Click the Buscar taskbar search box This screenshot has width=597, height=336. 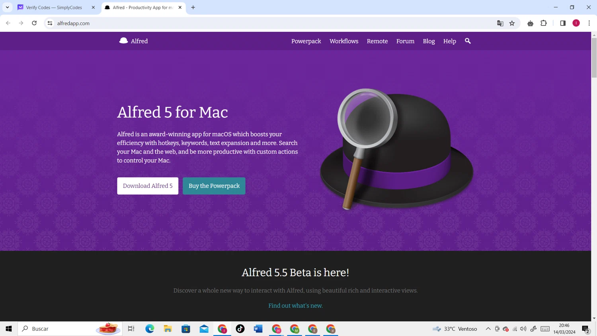[70, 329]
